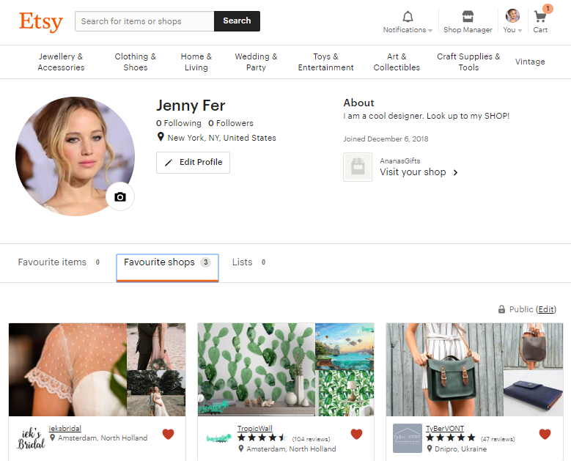Open TyBerVONT blue wallet thumbnail
Screen dimensions: 571x461
533,394
